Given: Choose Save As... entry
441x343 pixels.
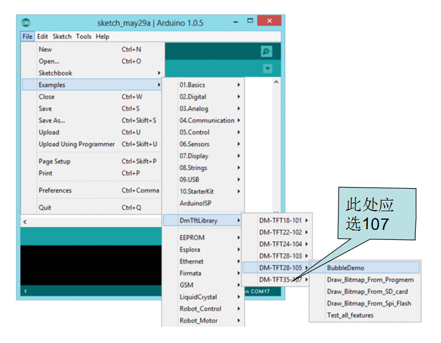Looking at the screenshot, I should (92, 121).
